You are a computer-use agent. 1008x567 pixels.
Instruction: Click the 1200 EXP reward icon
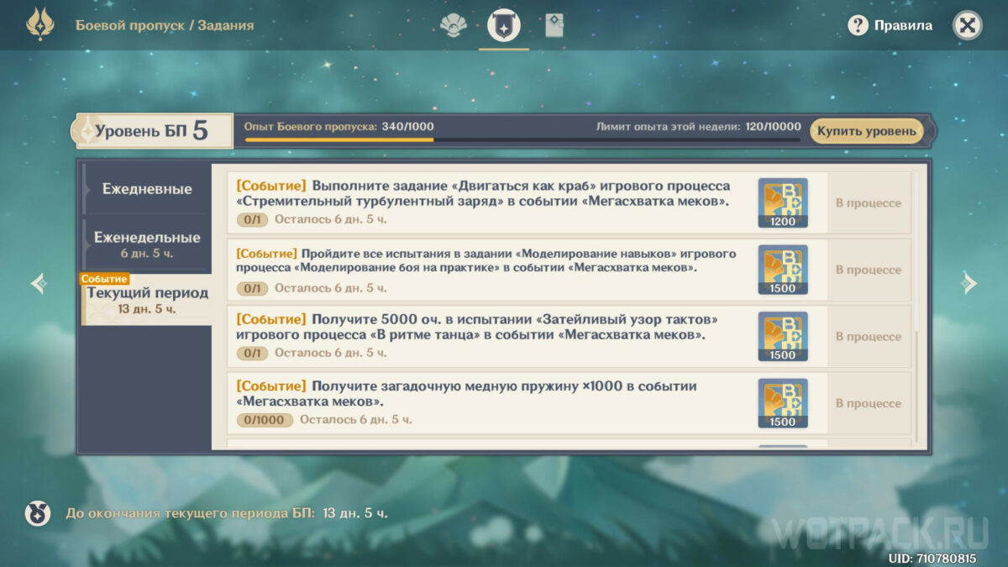783,202
